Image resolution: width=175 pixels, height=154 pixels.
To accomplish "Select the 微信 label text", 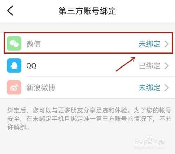I will point(34,44).
